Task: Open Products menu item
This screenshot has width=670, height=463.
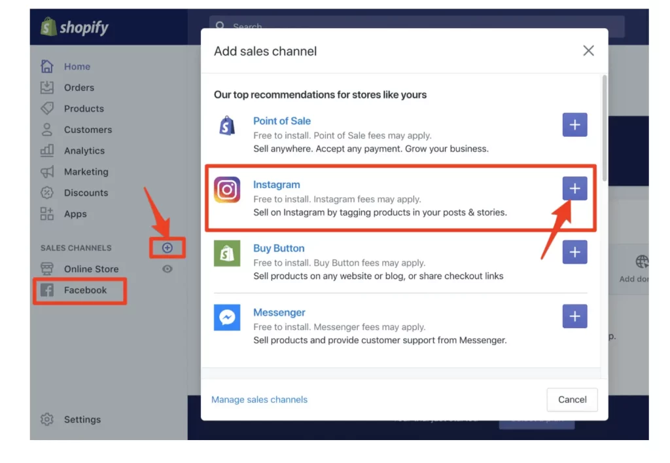Action: coord(84,108)
